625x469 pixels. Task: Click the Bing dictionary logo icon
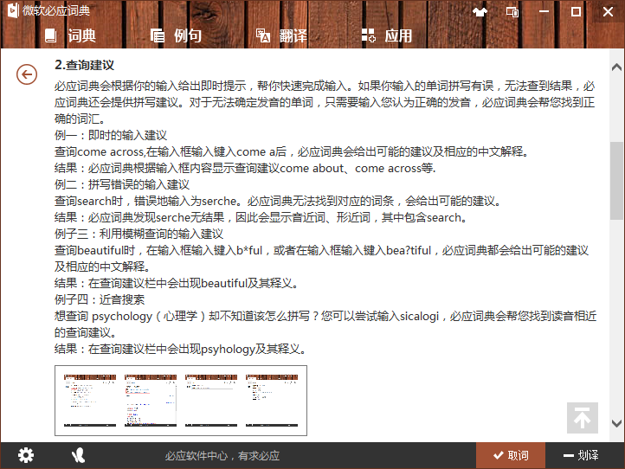[13, 10]
